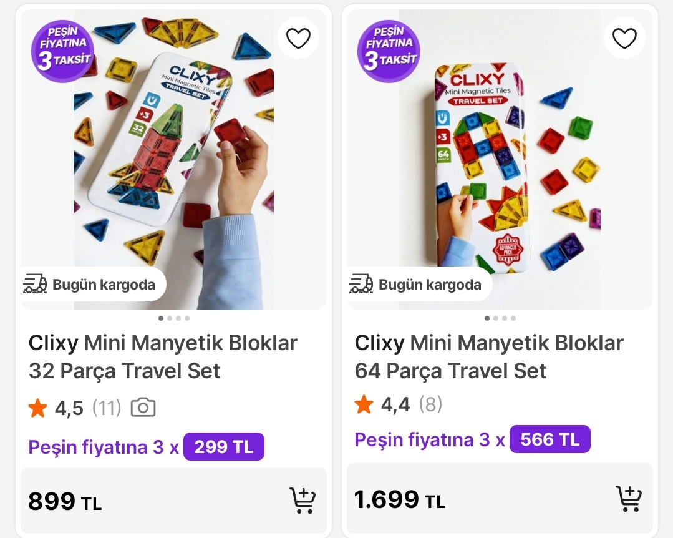Open photo reviews camera icon for 32 Parça set
The width and height of the screenshot is (673, 538).
(143, 408)
